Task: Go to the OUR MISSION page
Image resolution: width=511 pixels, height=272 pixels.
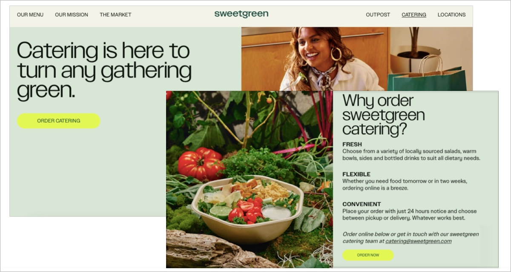Action: pyautogui.click(x=72, y=14)
